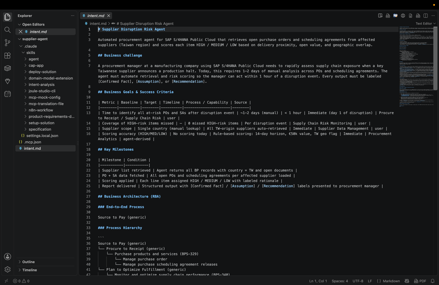
Task: Open the Accounts menu icon
Action: pyautogui.click(x=8, y=257)
